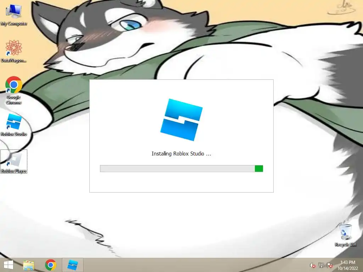Viewport: 363px width, 272px height.
Task: Click the Roblox Studio installer logo
Action: (x=181, y=120)
